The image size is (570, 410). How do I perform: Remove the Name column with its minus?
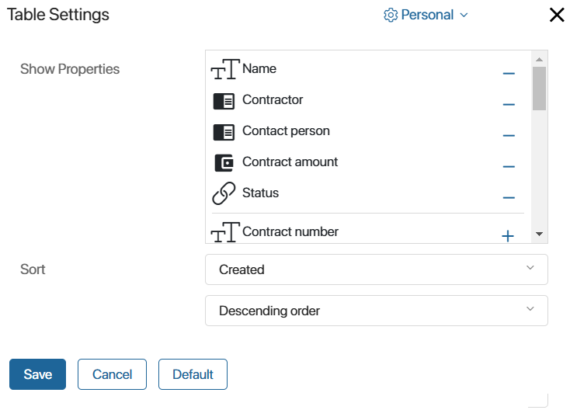tap(509, 74)
